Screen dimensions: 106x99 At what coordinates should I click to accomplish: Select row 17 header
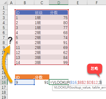coord(4,87)
